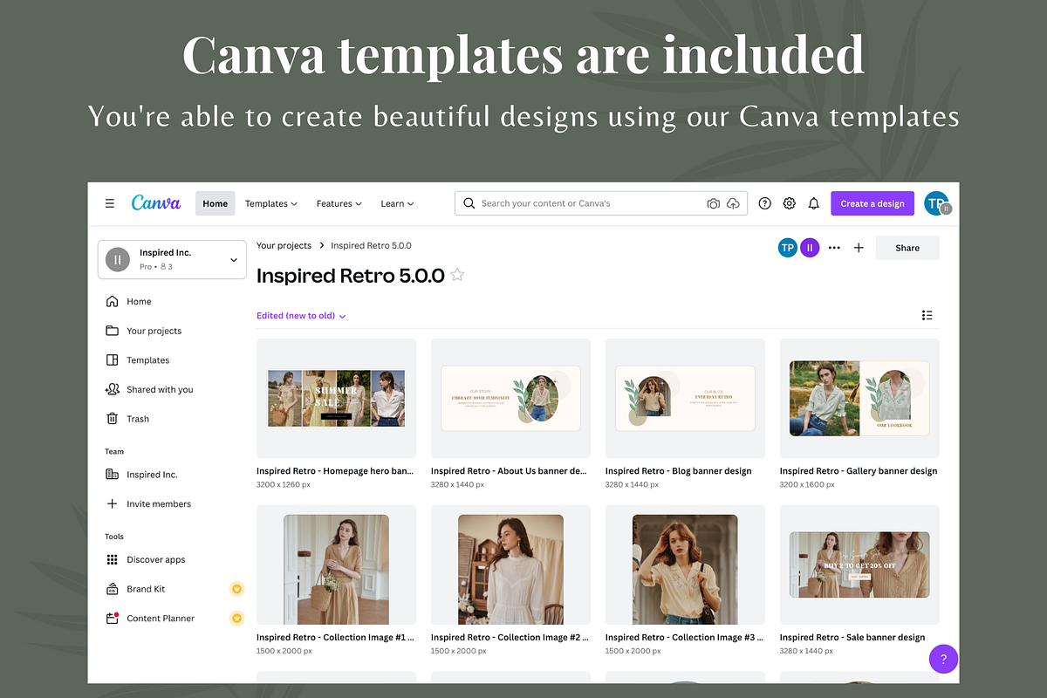Expand the Features dropdown

coord(339,203)
